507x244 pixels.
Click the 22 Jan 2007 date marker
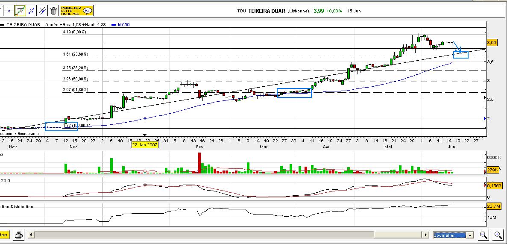(x=145, y=145)
